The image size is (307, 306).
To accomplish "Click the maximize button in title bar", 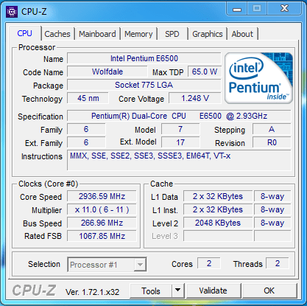I will click(257, 9).
